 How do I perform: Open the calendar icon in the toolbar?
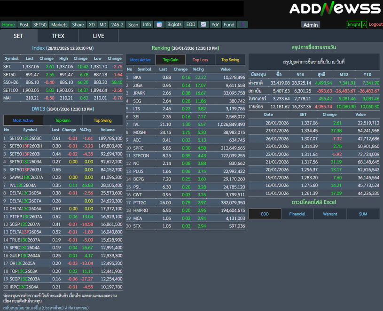click(159, 24)
